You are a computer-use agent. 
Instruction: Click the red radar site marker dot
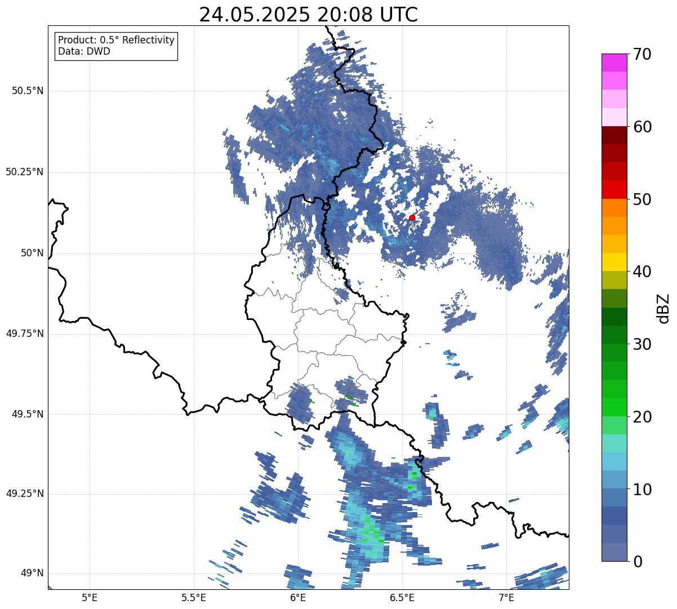(412, 217)
